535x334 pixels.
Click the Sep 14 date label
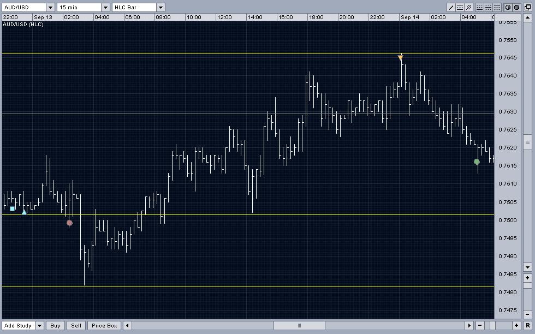[x=410, y=17]
